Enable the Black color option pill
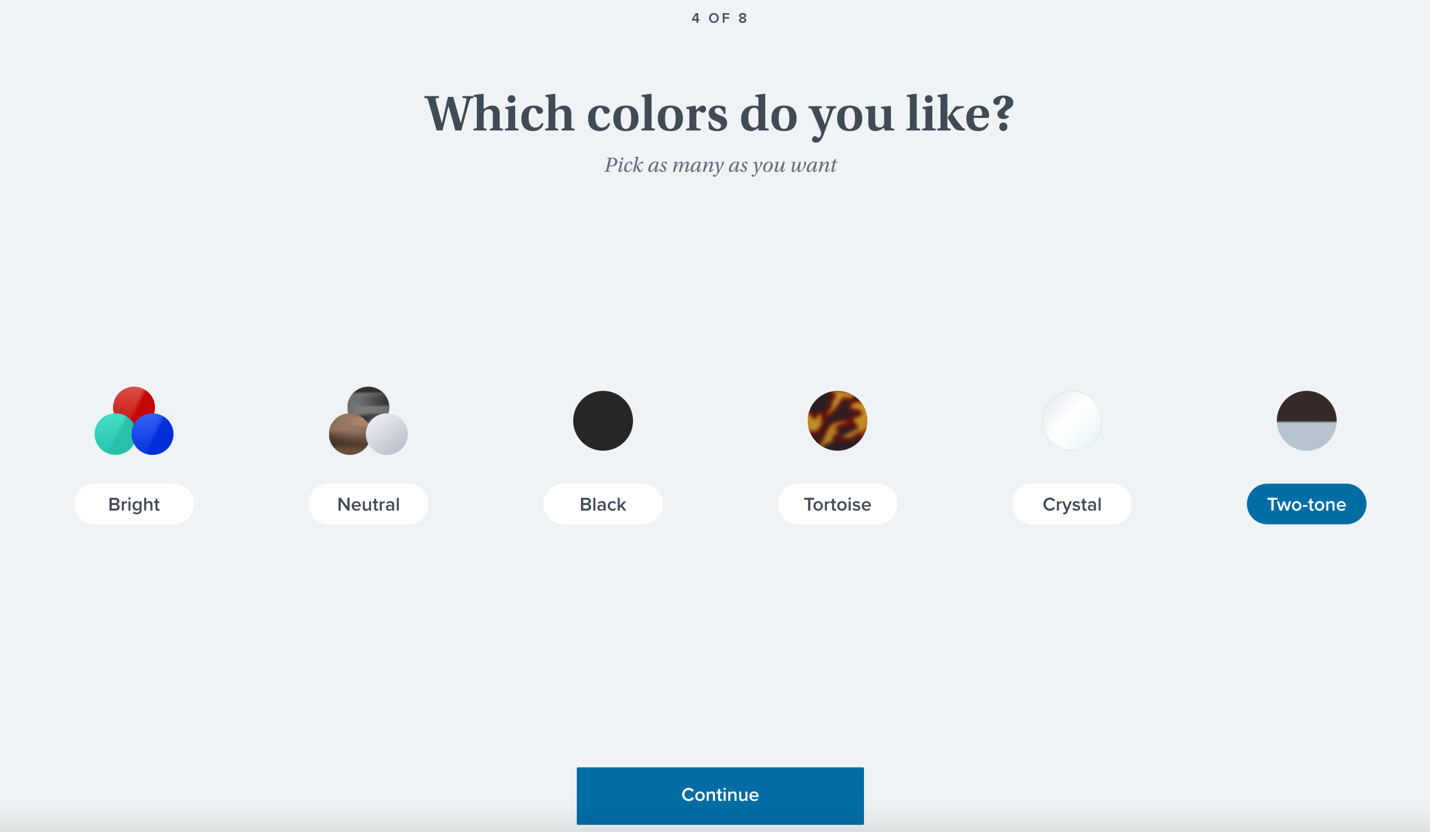 [603, 504]
